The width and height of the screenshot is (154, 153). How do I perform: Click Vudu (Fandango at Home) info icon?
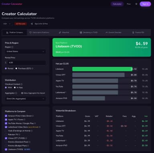(x=32, y=131)
